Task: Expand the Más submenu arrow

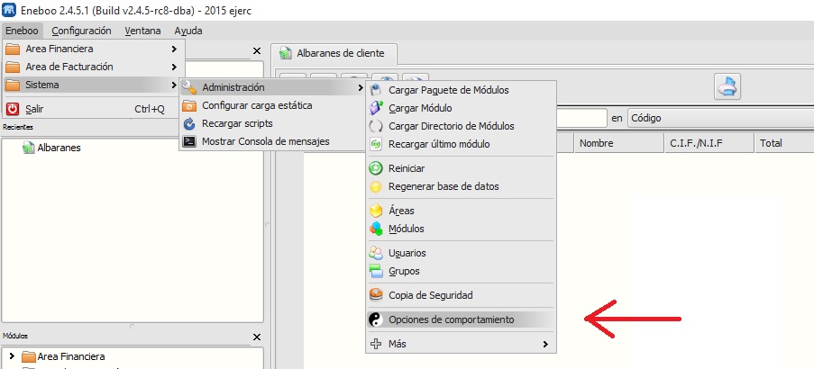Action: point(545,344)
